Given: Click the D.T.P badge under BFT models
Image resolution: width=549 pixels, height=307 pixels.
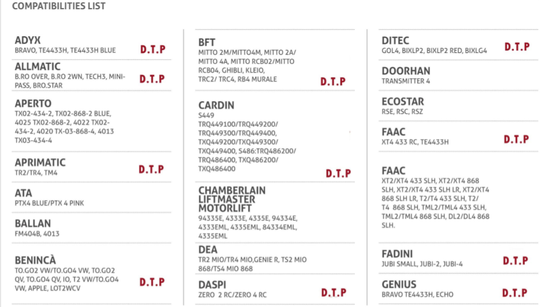Looking at the screenshot, I should tap(333, 82).
